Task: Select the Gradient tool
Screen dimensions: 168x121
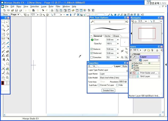Action: click(3, 60)
